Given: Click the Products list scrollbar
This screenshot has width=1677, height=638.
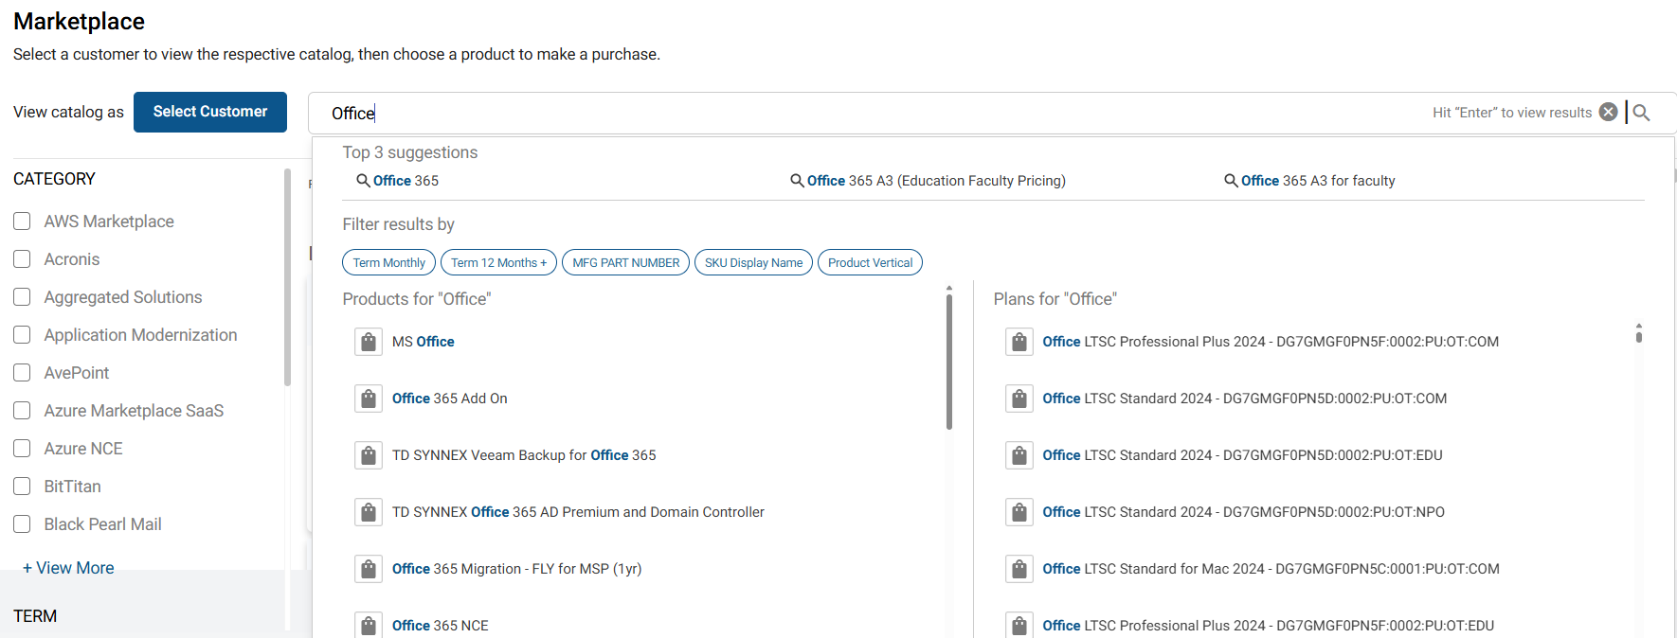Looking at the screenshot, I should click(948, 360).
